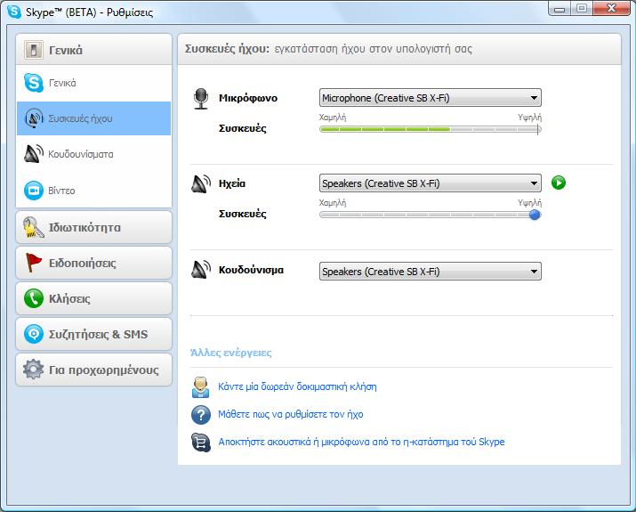Click the shopping cart store icon

[x=201, y=443]
